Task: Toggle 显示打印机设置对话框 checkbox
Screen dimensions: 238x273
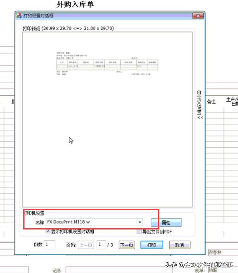Action: 48,231
